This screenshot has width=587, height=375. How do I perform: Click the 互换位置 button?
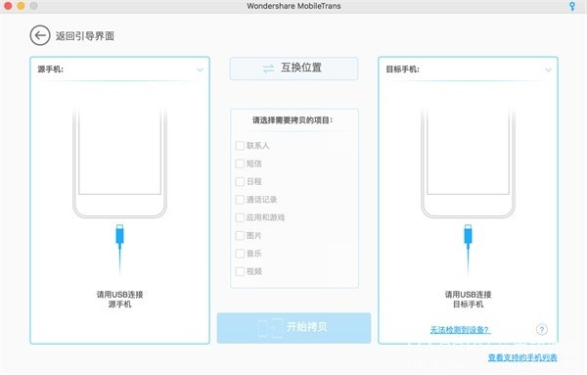tap(293, 69)
